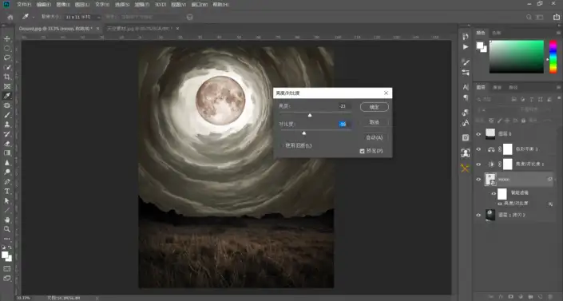
Task: Toggle the Preview checkbox in dialog
Action: [x=362, y=151]
